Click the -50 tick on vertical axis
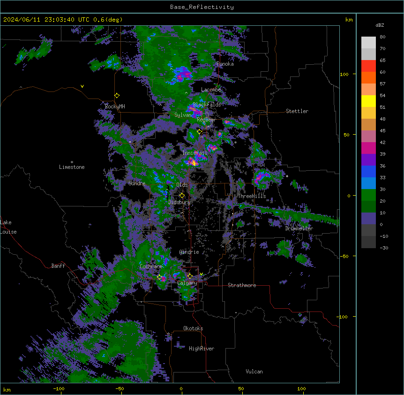 [x=344, y=256]
